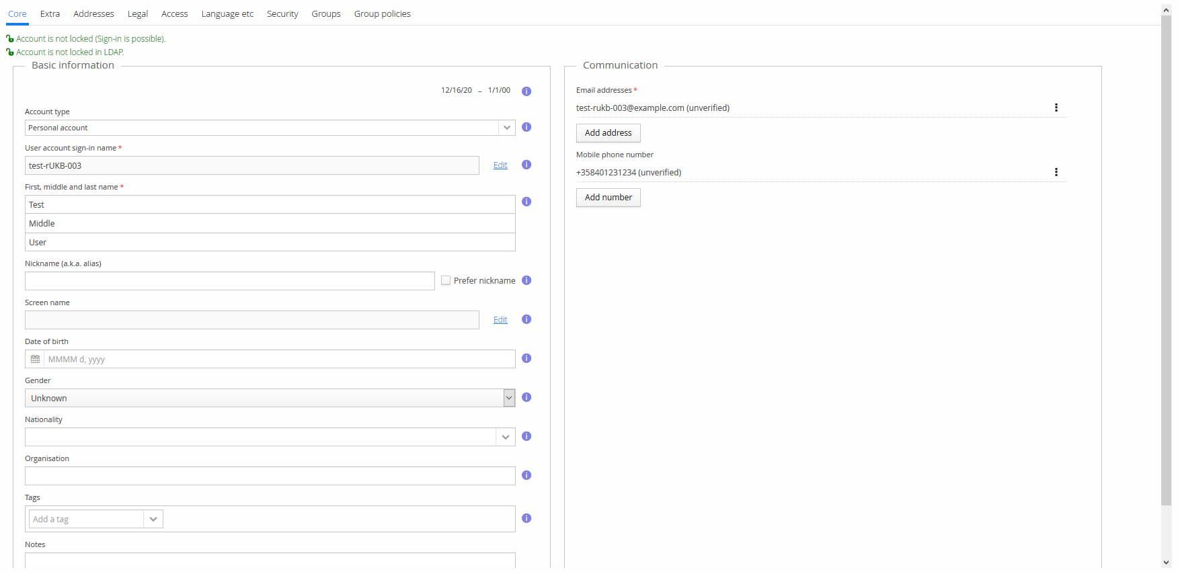Click Edit link beside Screen name

500,320
